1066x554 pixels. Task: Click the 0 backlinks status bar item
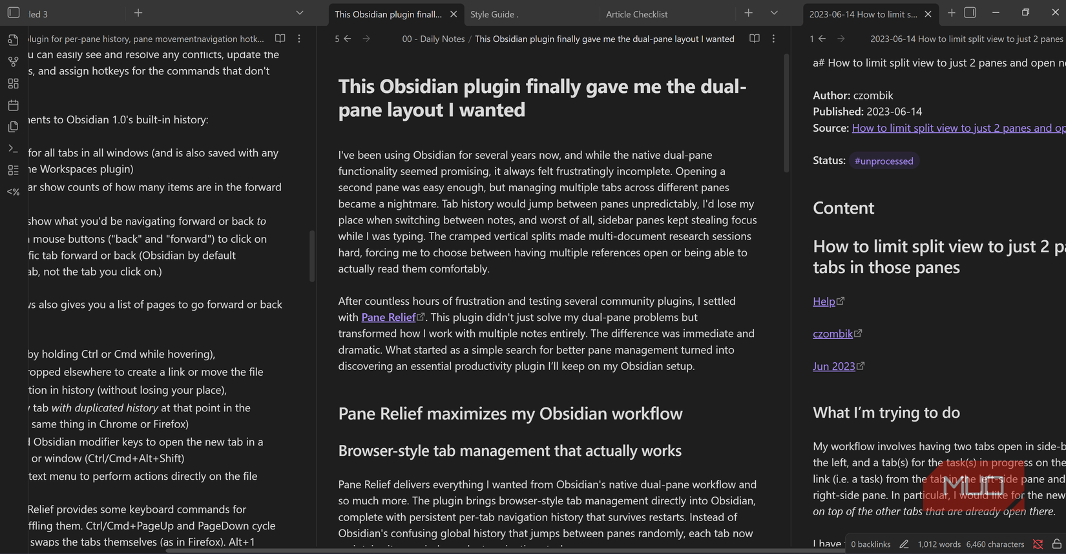[x=870, y=544]
